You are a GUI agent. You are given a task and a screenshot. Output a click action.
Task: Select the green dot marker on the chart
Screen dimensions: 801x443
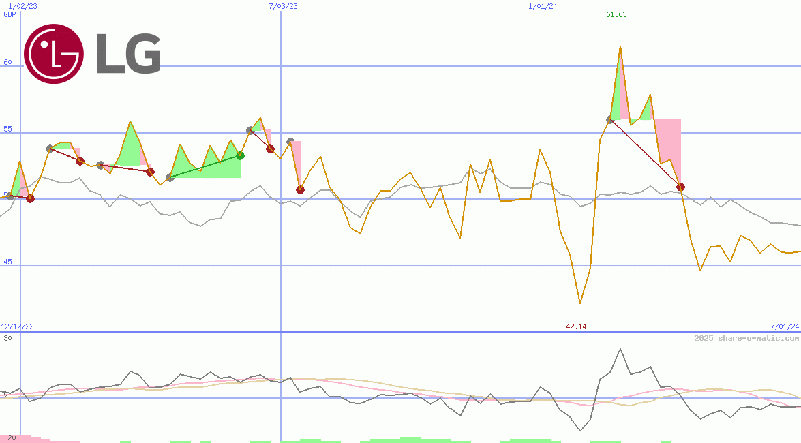[x=240, y=155]
